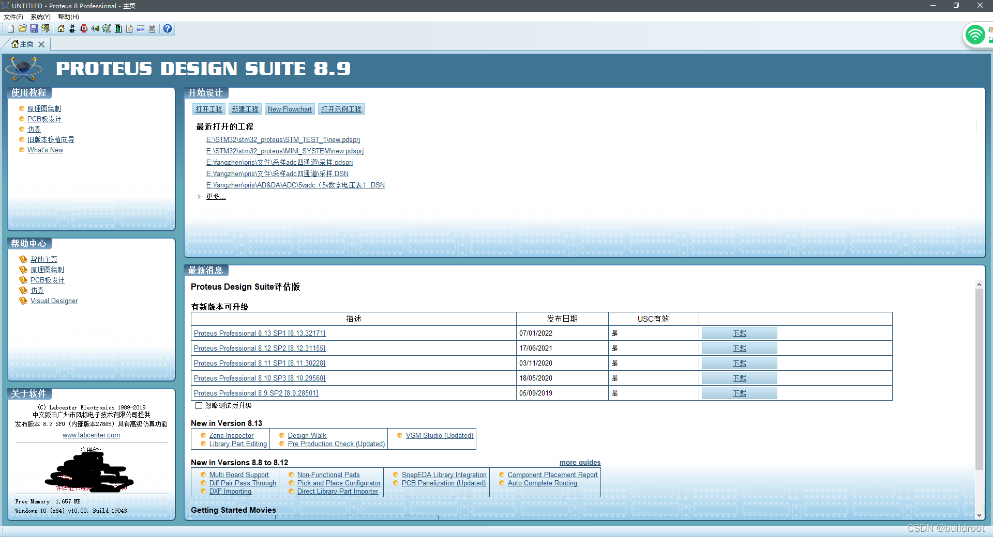The height and width of the screenshot is (537, 993).
Task: Open the 文件(F) menu
Action: (x=13, y=17)
